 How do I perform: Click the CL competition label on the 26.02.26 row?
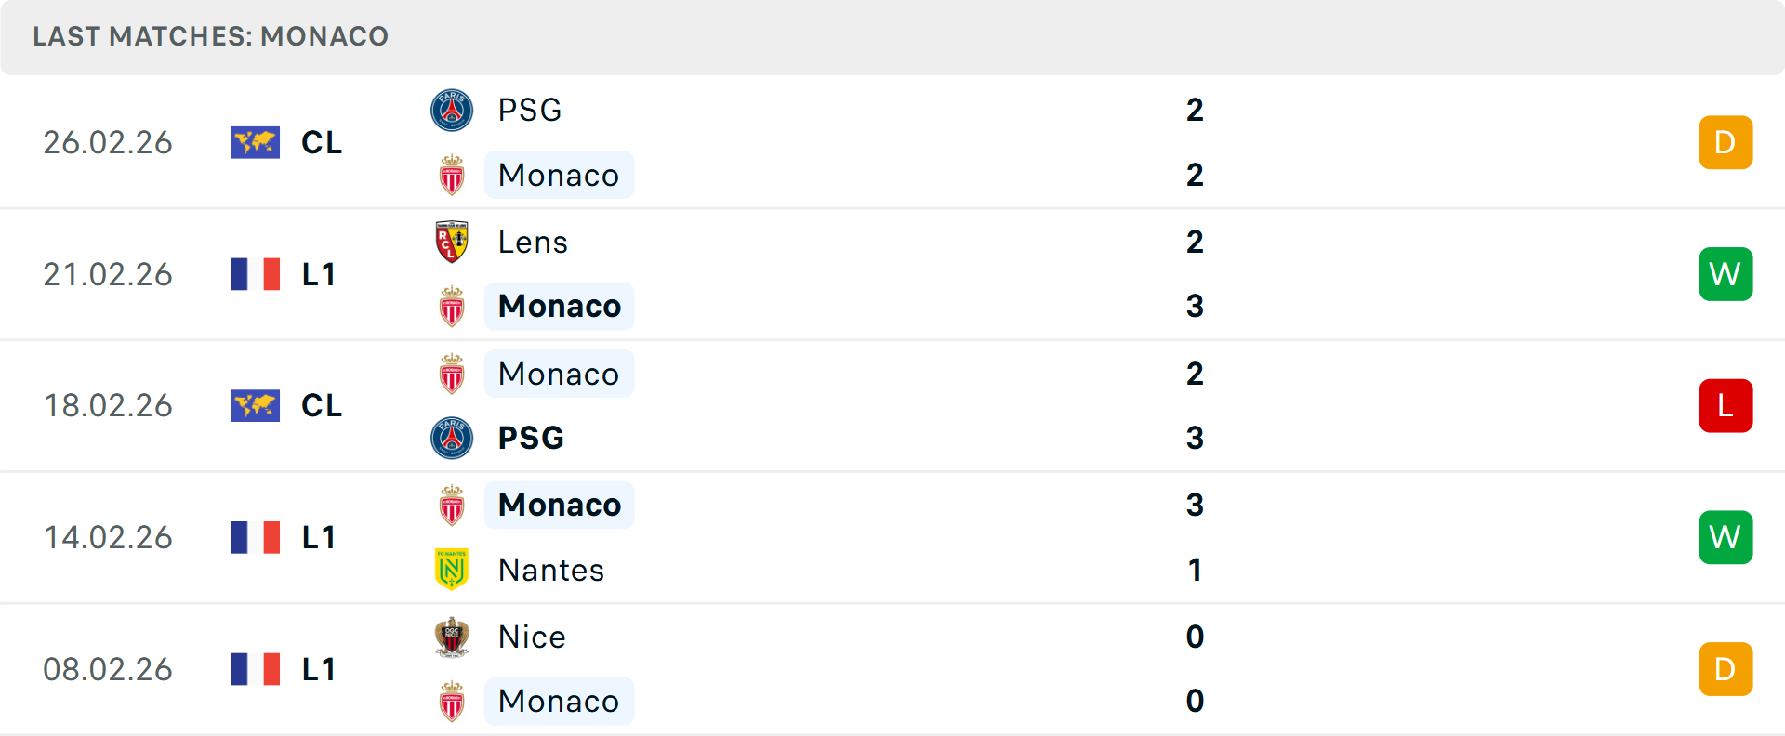[321, 142]
